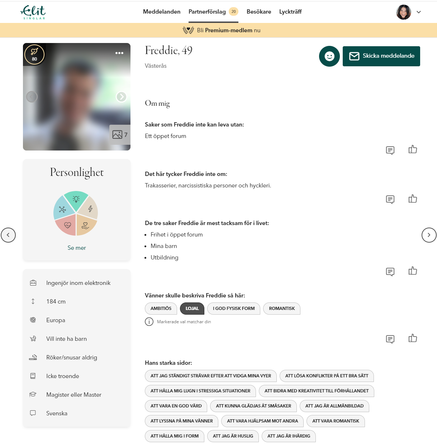Send a smiley to Freddie
The height and width of the screenshot is (444, 437).
pyautogui.click(x=329, y=56)
